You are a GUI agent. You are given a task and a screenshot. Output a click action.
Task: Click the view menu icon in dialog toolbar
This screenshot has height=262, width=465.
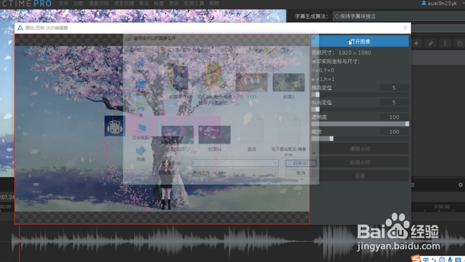pos(284,50)
